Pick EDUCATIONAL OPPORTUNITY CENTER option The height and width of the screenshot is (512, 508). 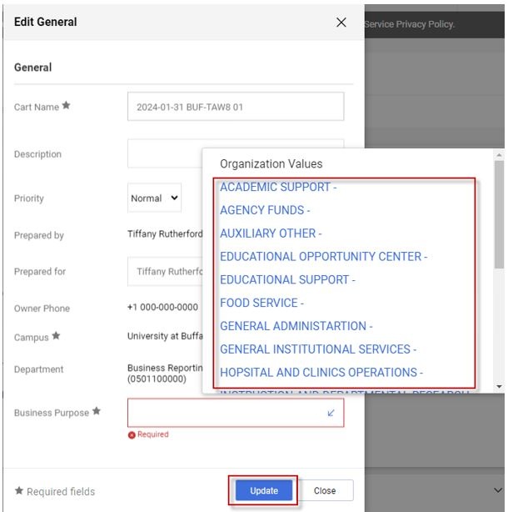coord(323,257)
